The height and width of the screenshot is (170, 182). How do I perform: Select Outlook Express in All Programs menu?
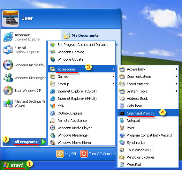(x=82, y=113)
